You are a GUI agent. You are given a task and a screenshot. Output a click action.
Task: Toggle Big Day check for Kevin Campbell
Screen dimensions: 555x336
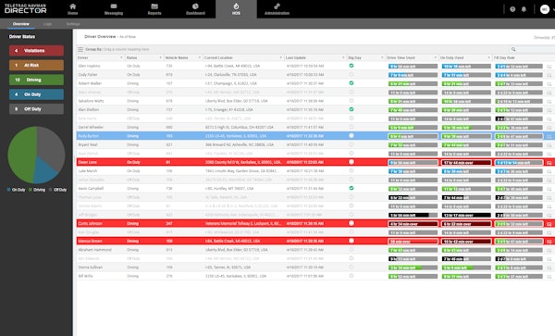click(x=351, y=188)
